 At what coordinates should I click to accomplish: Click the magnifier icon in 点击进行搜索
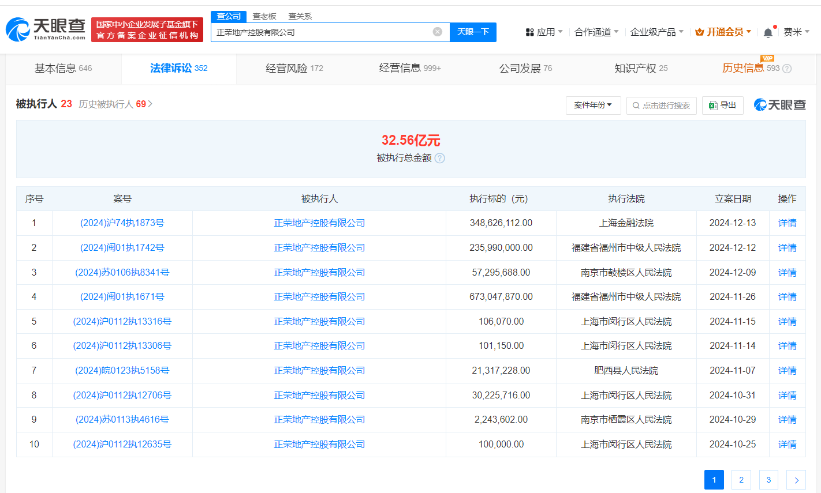636,106
